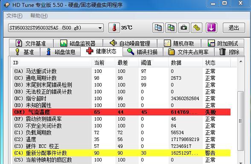Click the HD Tune title bar app icon
This screenshot has width=251, height=164.
(x=7, y=5)
